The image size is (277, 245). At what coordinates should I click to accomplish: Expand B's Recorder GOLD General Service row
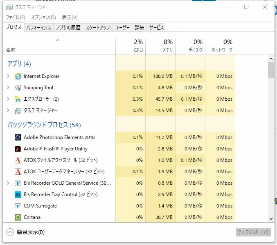coord(8,183)
